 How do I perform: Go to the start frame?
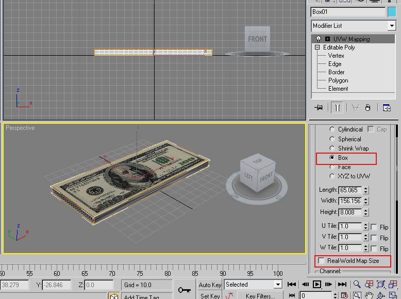[292, 284]
